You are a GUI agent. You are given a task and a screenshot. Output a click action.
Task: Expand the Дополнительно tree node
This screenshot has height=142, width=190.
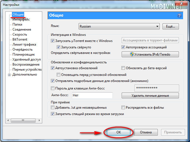[x=9, y=75]
